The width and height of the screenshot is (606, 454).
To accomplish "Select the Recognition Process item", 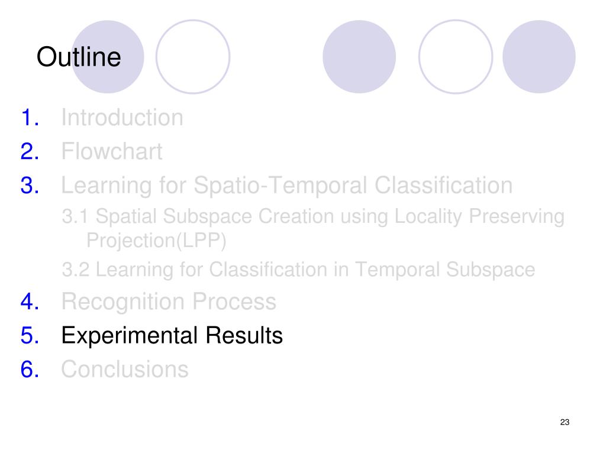I will pos(169,302).
